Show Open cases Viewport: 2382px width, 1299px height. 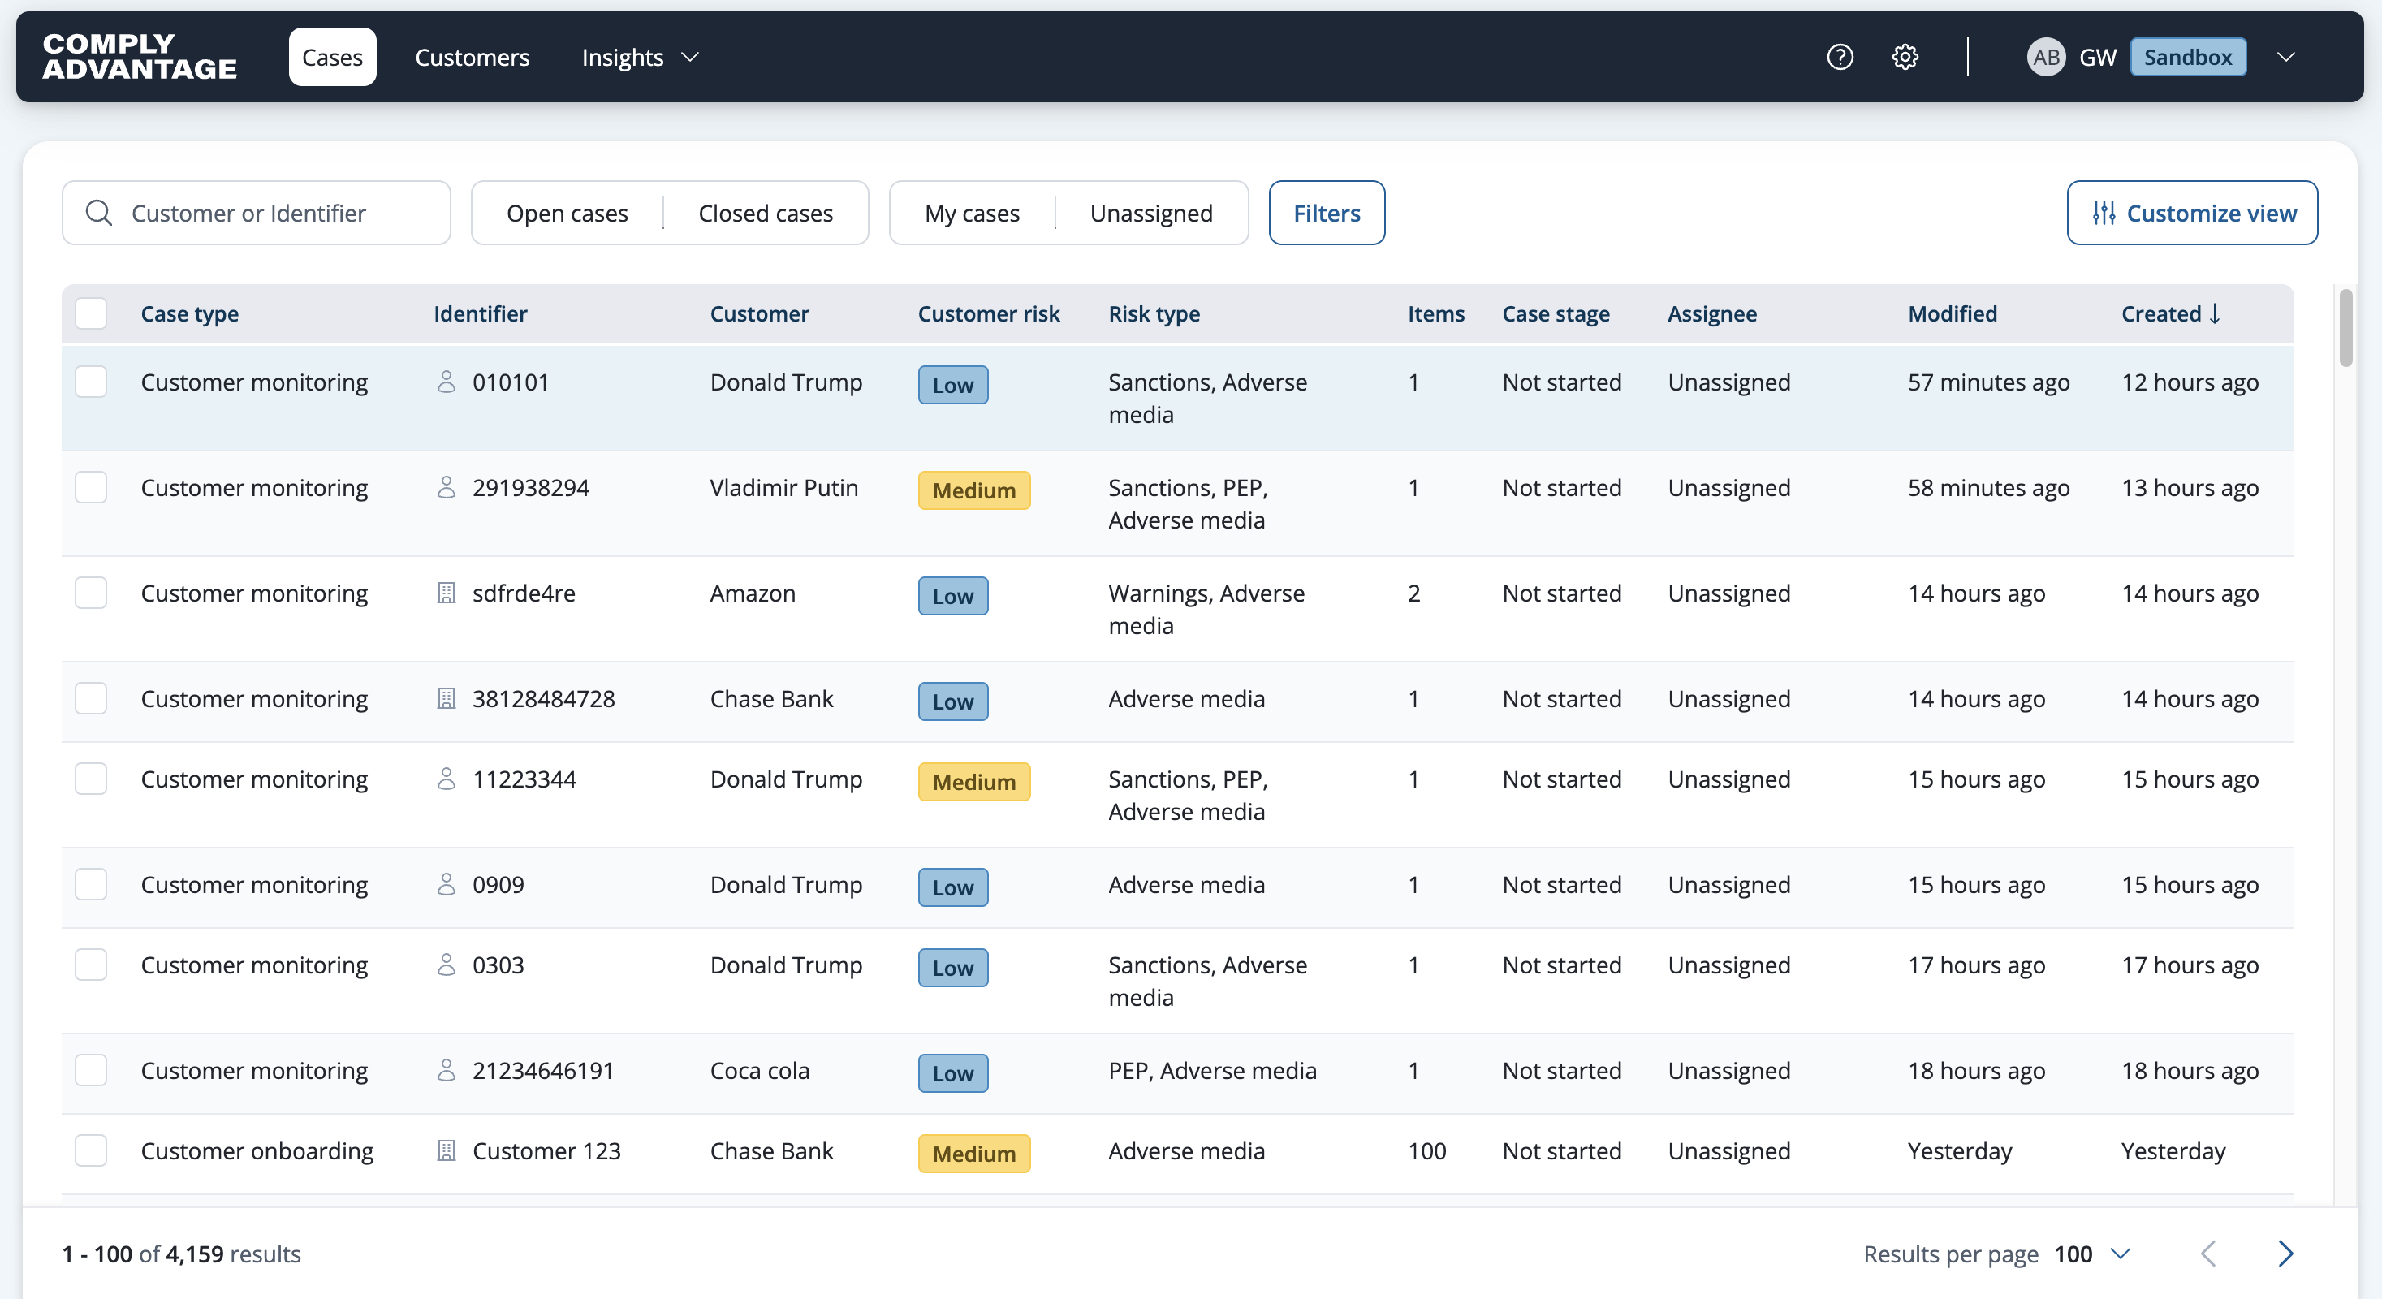coord(567,213)
